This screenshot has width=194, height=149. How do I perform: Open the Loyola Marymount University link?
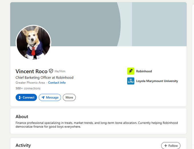(x=157, y=81)
